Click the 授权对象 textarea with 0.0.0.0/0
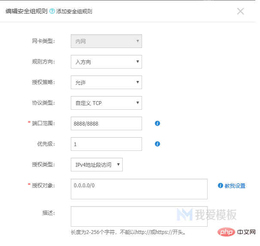 click(x=139, y=189)
